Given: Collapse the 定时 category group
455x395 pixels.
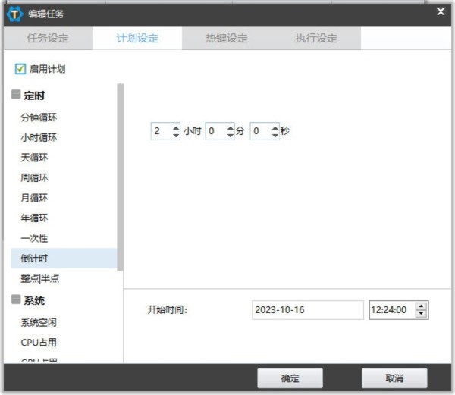Looking at the screenshot, I should click(16, 96).
